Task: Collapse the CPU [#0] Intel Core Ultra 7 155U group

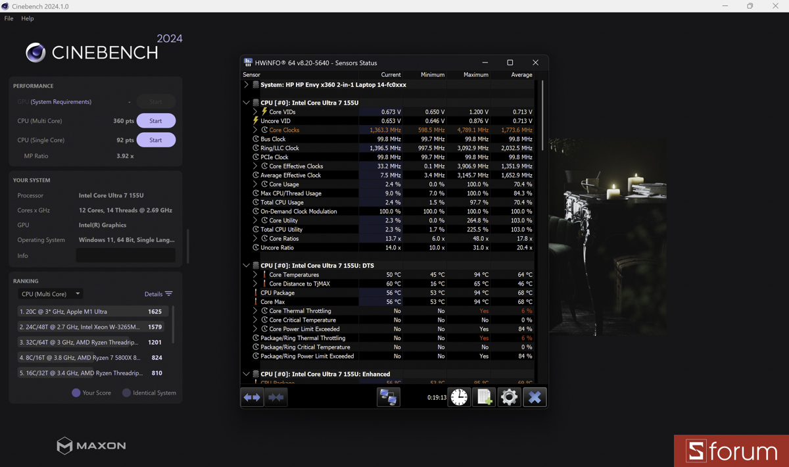Action: tap(247, 103)
